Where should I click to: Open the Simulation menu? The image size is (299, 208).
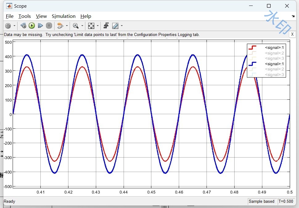[x=64, y=16]
